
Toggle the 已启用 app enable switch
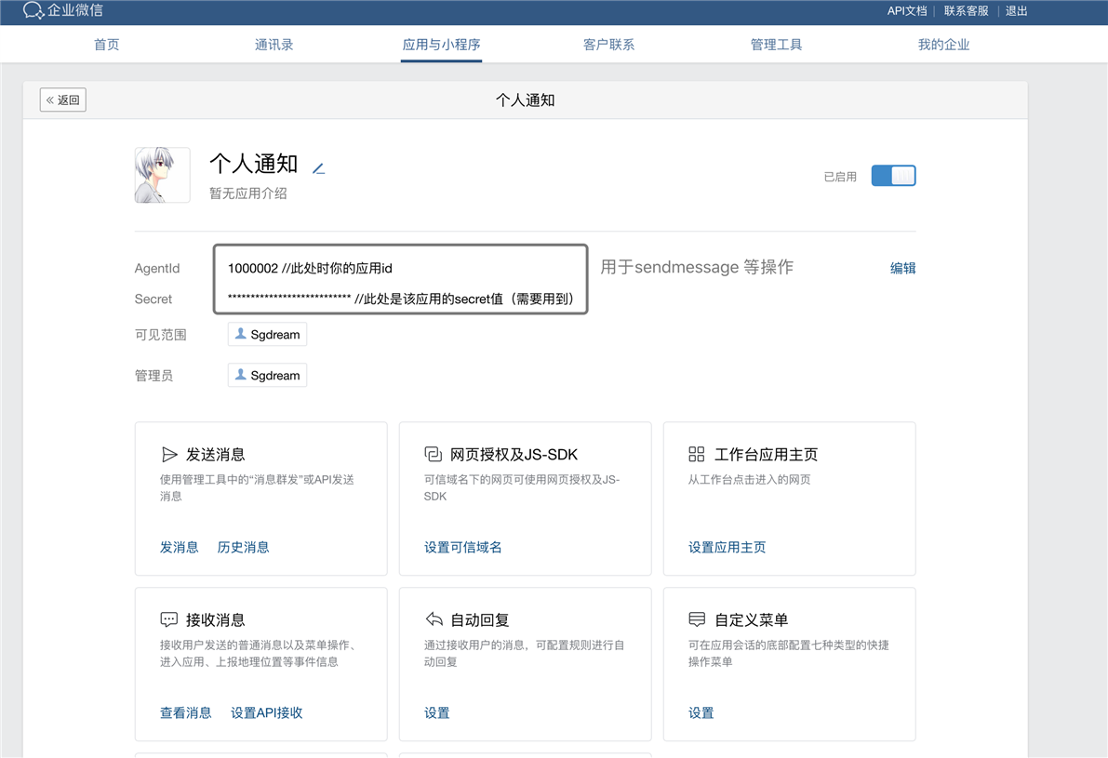[x=893, y=176]
